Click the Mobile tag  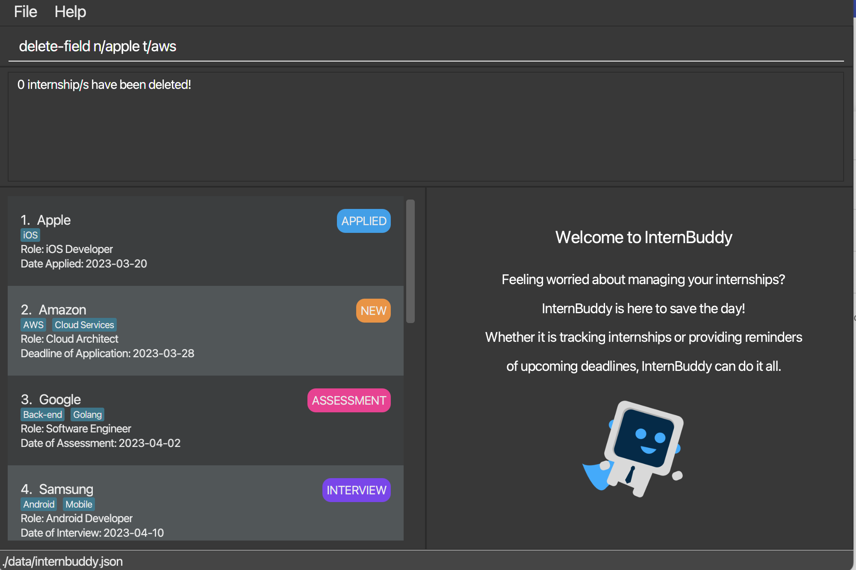click(79, 504)
